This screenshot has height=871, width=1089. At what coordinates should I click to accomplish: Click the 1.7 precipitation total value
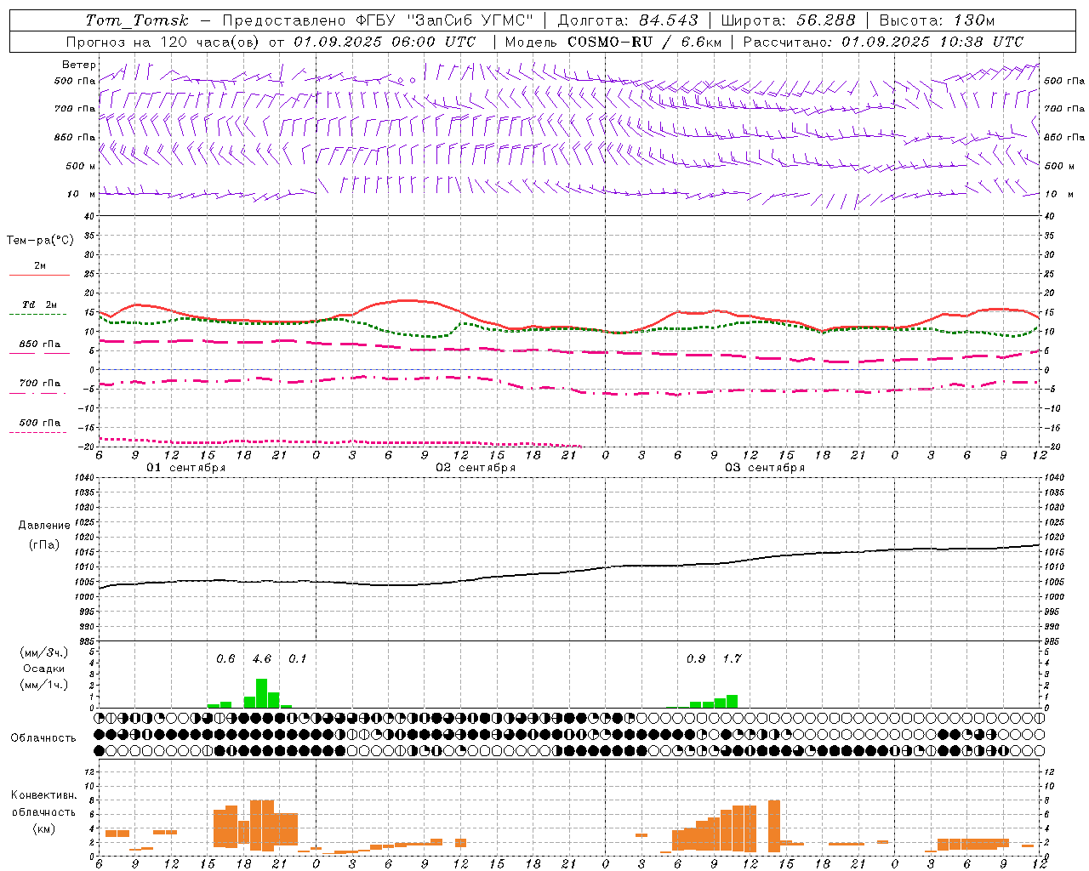click(733, 659)
